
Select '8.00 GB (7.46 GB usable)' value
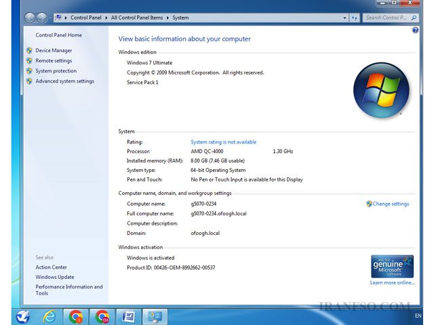pyautogui.click(x=218, y=161)
